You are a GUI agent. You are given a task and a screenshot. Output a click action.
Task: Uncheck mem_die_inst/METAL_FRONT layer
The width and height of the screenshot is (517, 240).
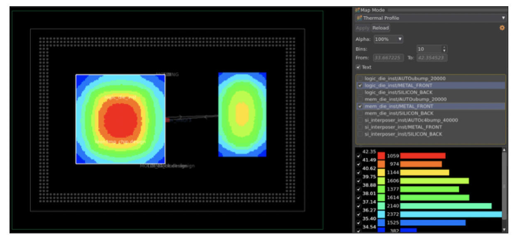click(359, 105)
